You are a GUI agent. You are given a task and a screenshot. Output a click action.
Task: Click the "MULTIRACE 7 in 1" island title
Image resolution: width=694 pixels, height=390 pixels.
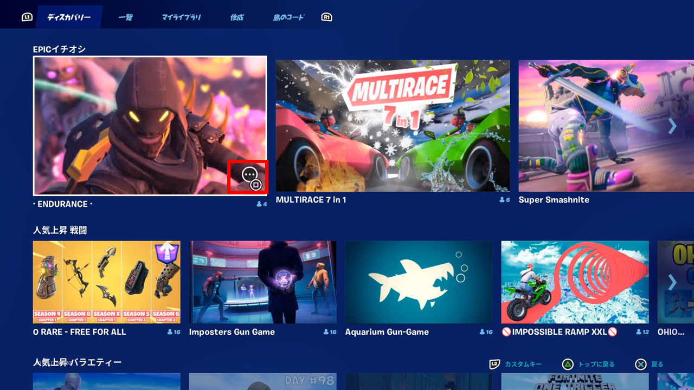[311, 200]
